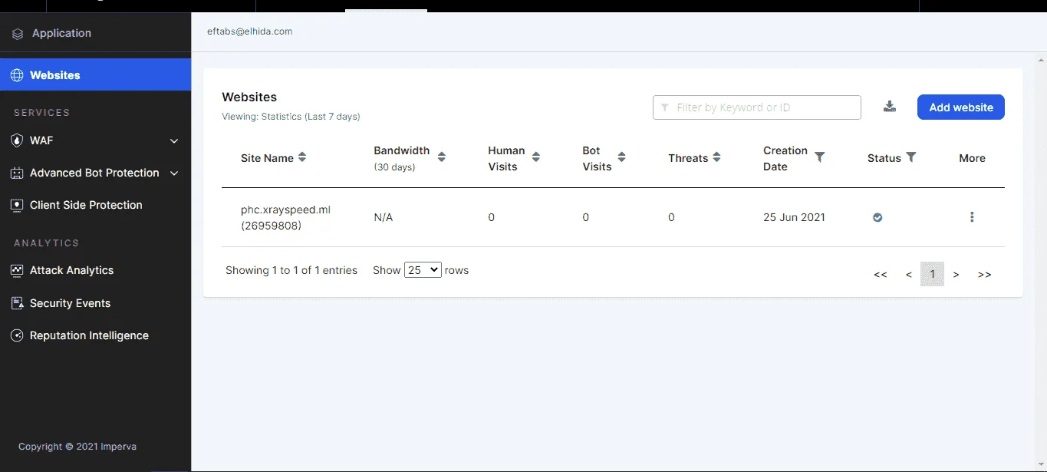Go to next page button
The height and width of the screenshot is (472, 1047).
tap(956, 274)
